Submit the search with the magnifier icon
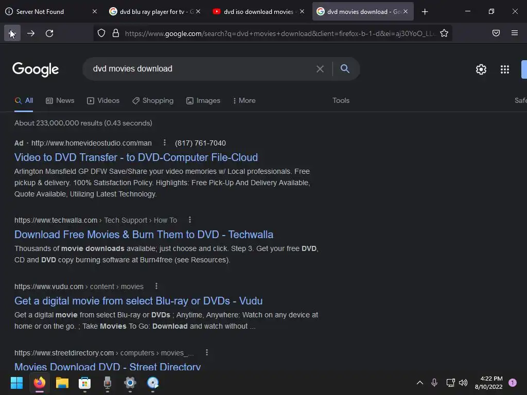The height and width of the screenshot is (395, 527). click(345, 68)
